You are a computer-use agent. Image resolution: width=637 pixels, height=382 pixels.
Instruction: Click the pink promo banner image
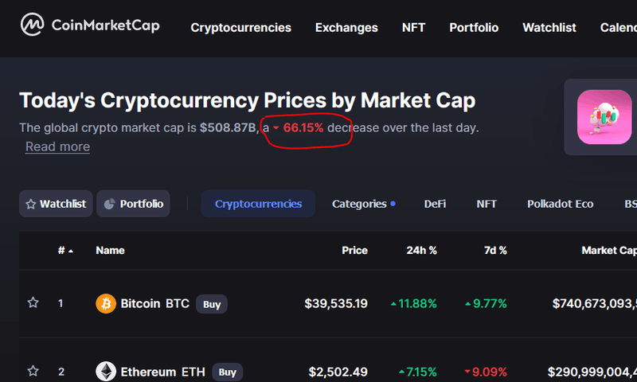click(604, 117)
